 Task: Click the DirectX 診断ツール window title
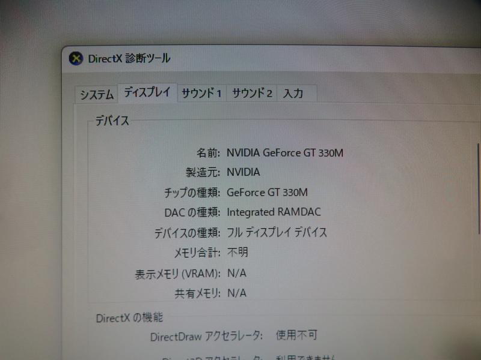(x=129, y=58)
